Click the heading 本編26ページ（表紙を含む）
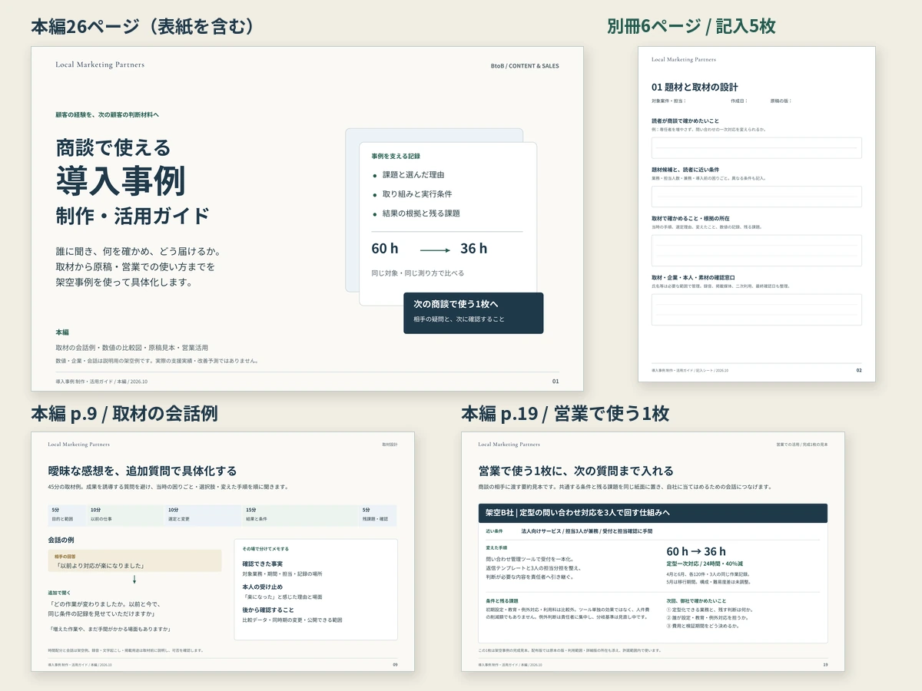Image resolution: width=922 pixels, height=691 pixels. (142, 26)
